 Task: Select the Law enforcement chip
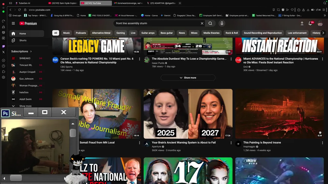tap(297, 33)
